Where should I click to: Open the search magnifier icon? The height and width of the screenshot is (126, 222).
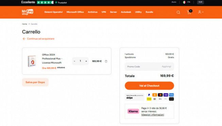click(178, 12)
